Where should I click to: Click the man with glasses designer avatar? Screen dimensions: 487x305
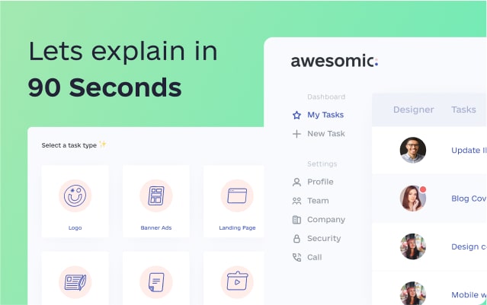click(x=413, y=150)
